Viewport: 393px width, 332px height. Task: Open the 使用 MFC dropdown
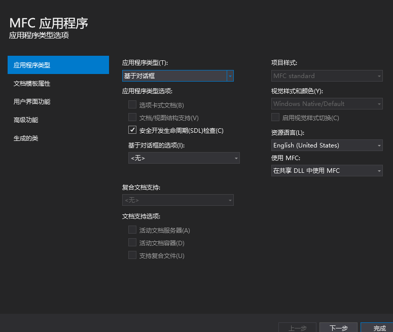point(327,170)
